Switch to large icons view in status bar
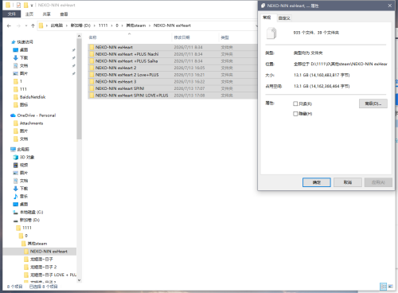This screenshot has width=398, height=293. pos(391,287)
